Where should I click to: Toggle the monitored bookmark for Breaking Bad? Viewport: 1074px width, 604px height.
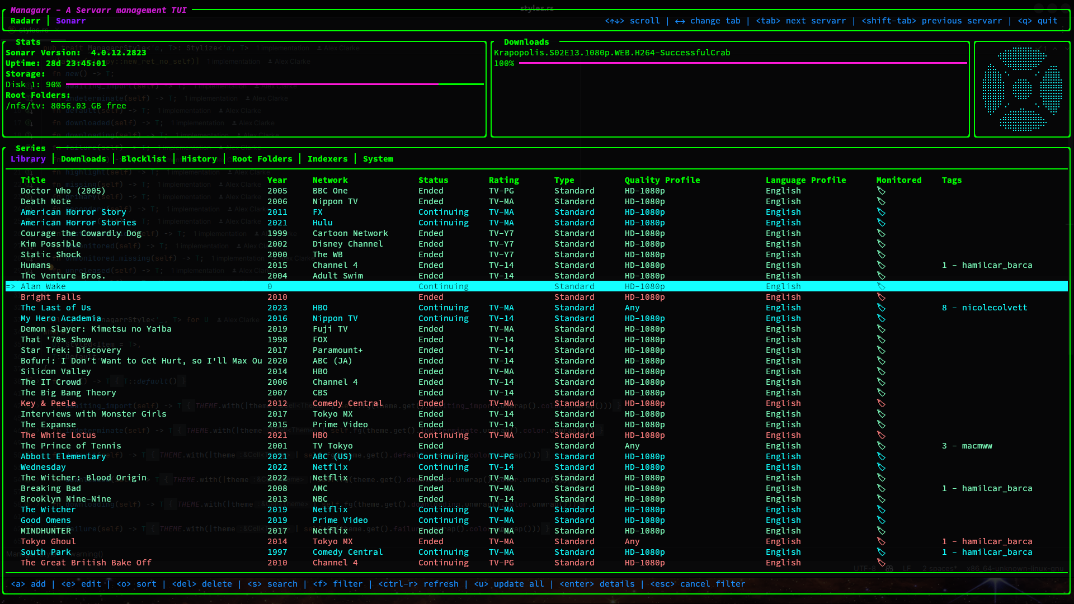click(x=881, y=488)
